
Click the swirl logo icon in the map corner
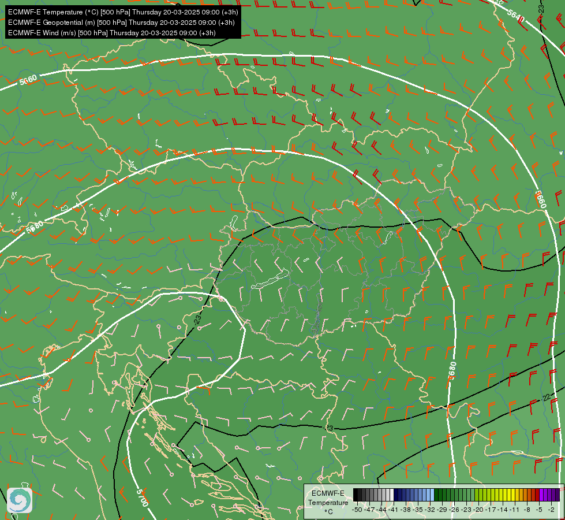pyautogui.click(x=20, y=500)
